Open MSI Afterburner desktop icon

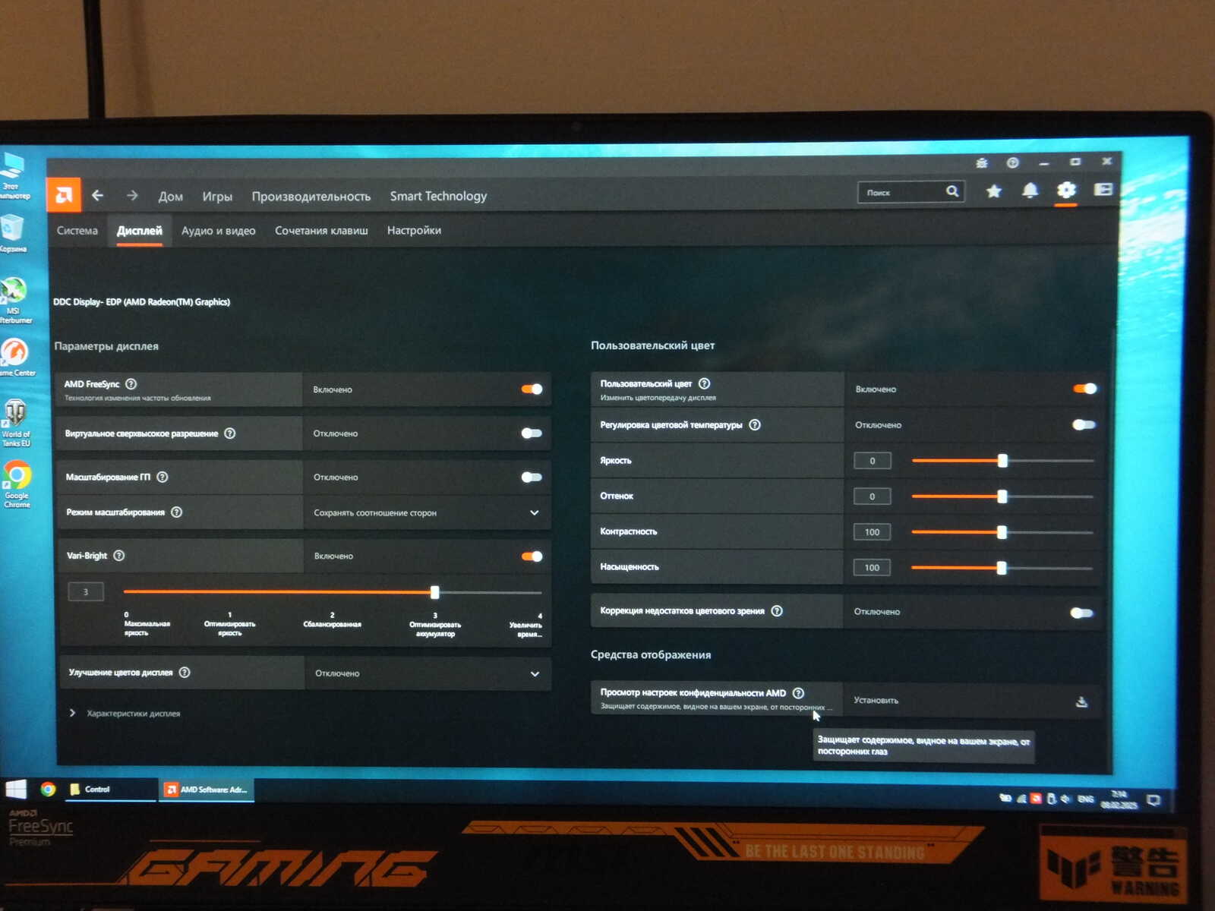[14, 301]
